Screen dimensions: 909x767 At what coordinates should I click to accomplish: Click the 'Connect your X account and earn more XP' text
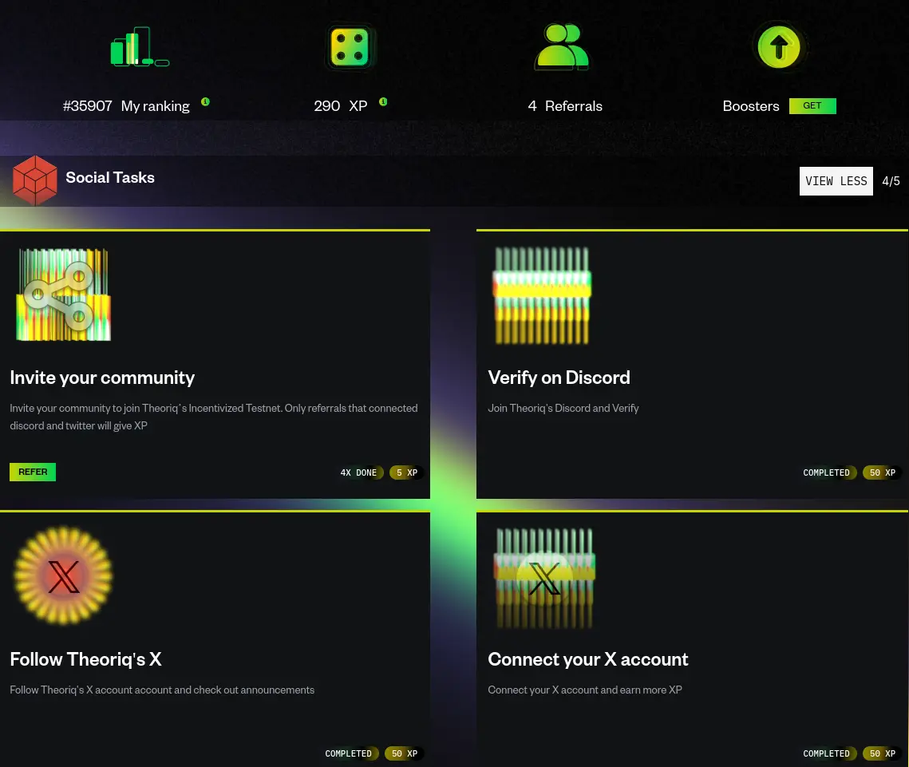(585, 690)
